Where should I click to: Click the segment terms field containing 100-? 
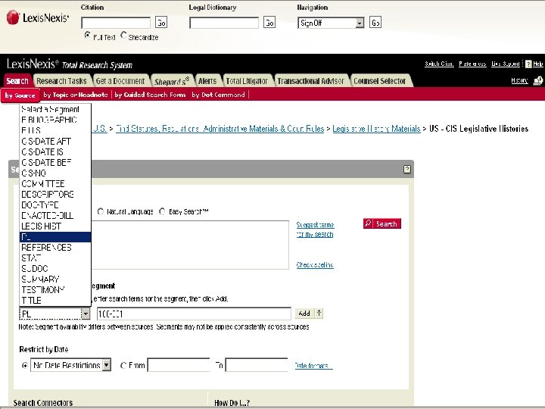pos(194,314)
